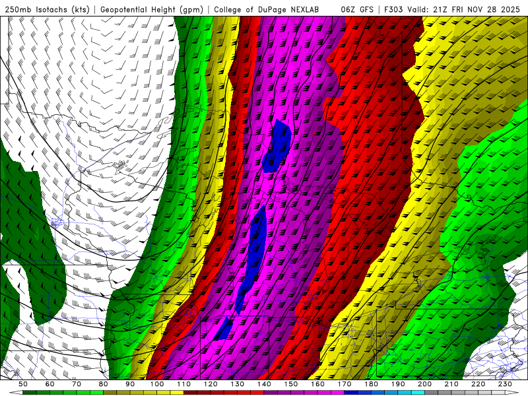
Task: Click the 220 label on the color scale
Action: [478, 384]
